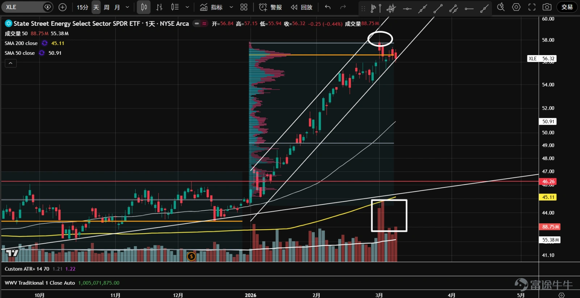
Task: Select the 成交量 50 volume indicator legend
Action: point(16,33)
